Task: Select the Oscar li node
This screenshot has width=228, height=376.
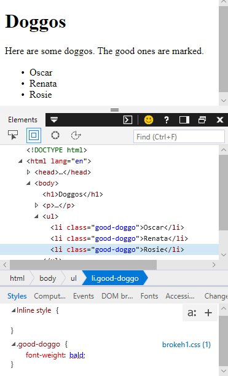Action: pos(117,227)
